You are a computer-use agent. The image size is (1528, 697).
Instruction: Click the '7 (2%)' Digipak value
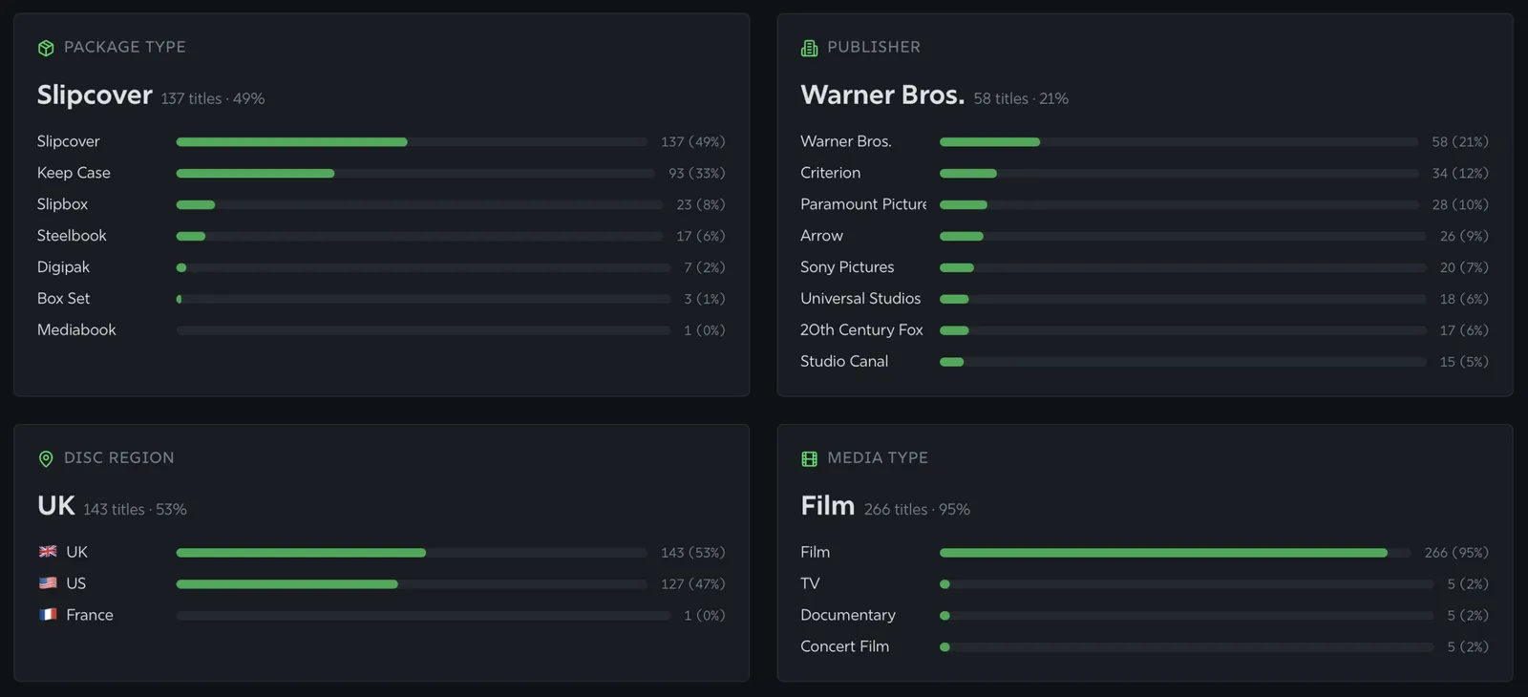[x=705, y=267]
